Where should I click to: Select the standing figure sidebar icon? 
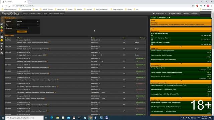click(2, 47)
